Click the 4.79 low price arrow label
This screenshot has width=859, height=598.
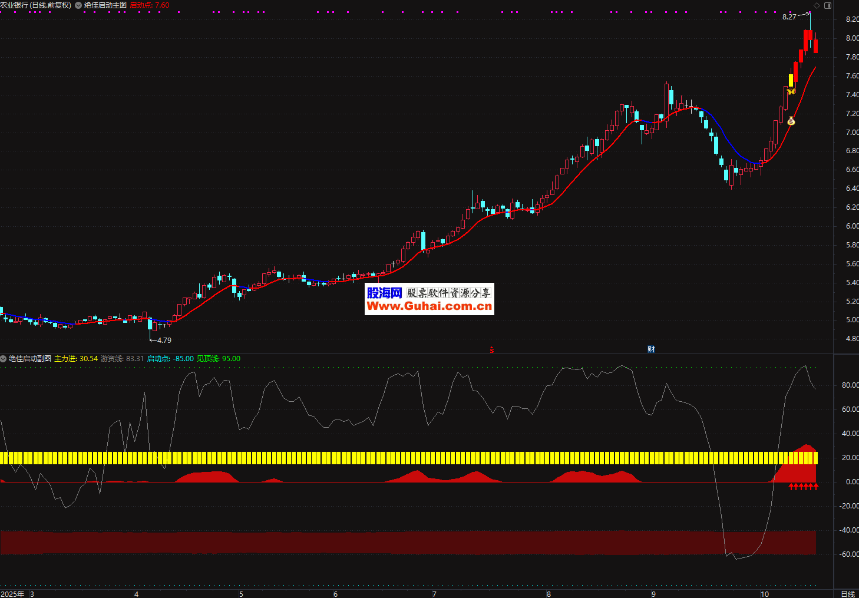(x=163, y=340)
